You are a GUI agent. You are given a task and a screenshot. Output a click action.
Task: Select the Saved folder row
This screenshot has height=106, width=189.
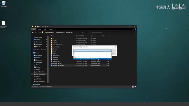coord(80,51)
